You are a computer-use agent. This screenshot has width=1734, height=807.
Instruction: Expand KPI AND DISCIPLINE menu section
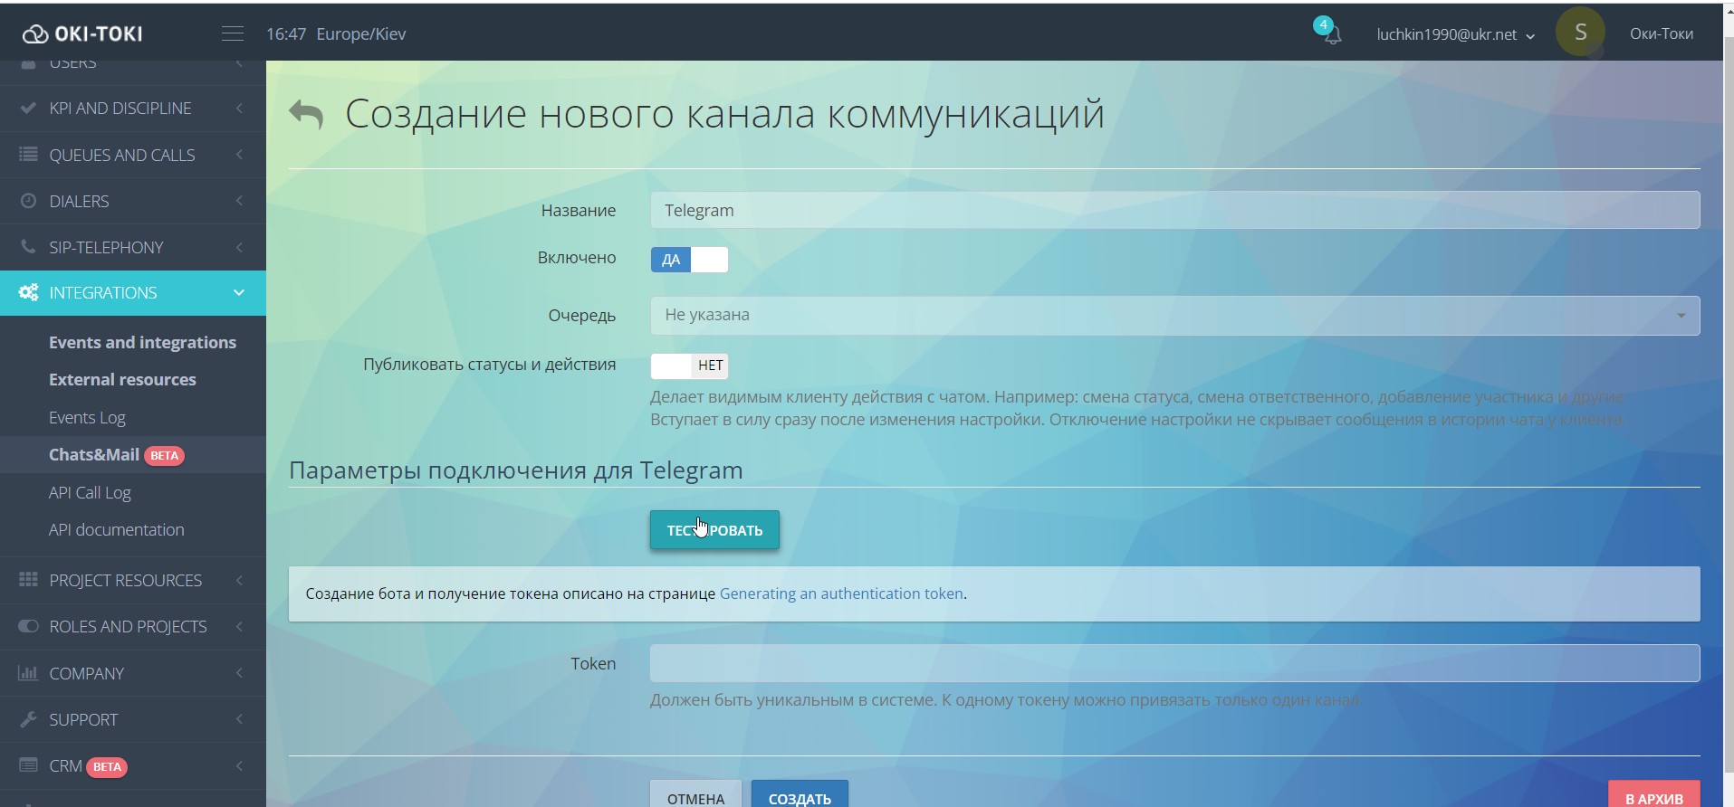pos(133,108)
